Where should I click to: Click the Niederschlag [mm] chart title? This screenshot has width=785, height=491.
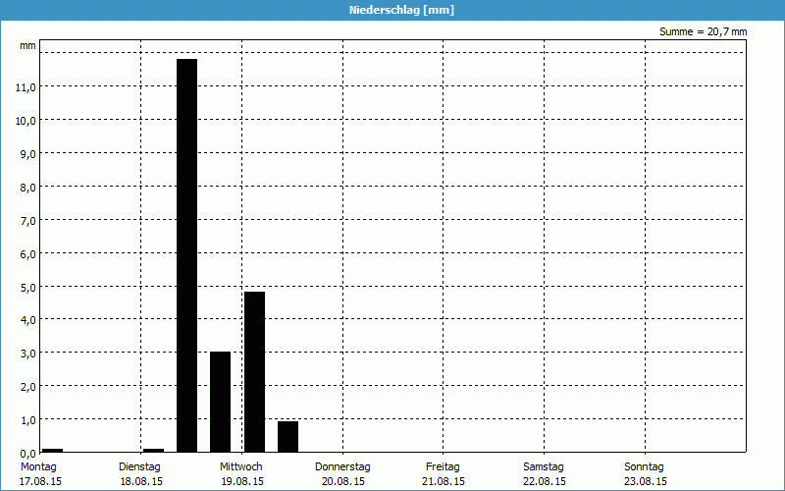(401, 10)
